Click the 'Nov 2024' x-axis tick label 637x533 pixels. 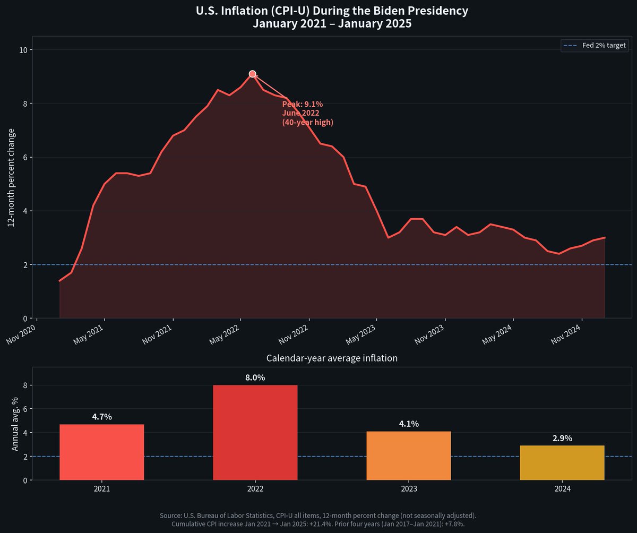[x=566, y=333]
